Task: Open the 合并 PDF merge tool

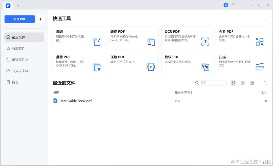Action: [x=241, y=38]
